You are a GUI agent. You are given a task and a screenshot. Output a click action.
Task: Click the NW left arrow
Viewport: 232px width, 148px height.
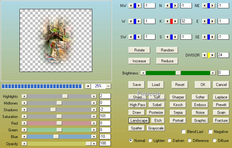click(131, 6)
